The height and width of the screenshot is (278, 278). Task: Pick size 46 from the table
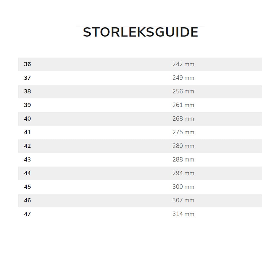tap(27, 200)
